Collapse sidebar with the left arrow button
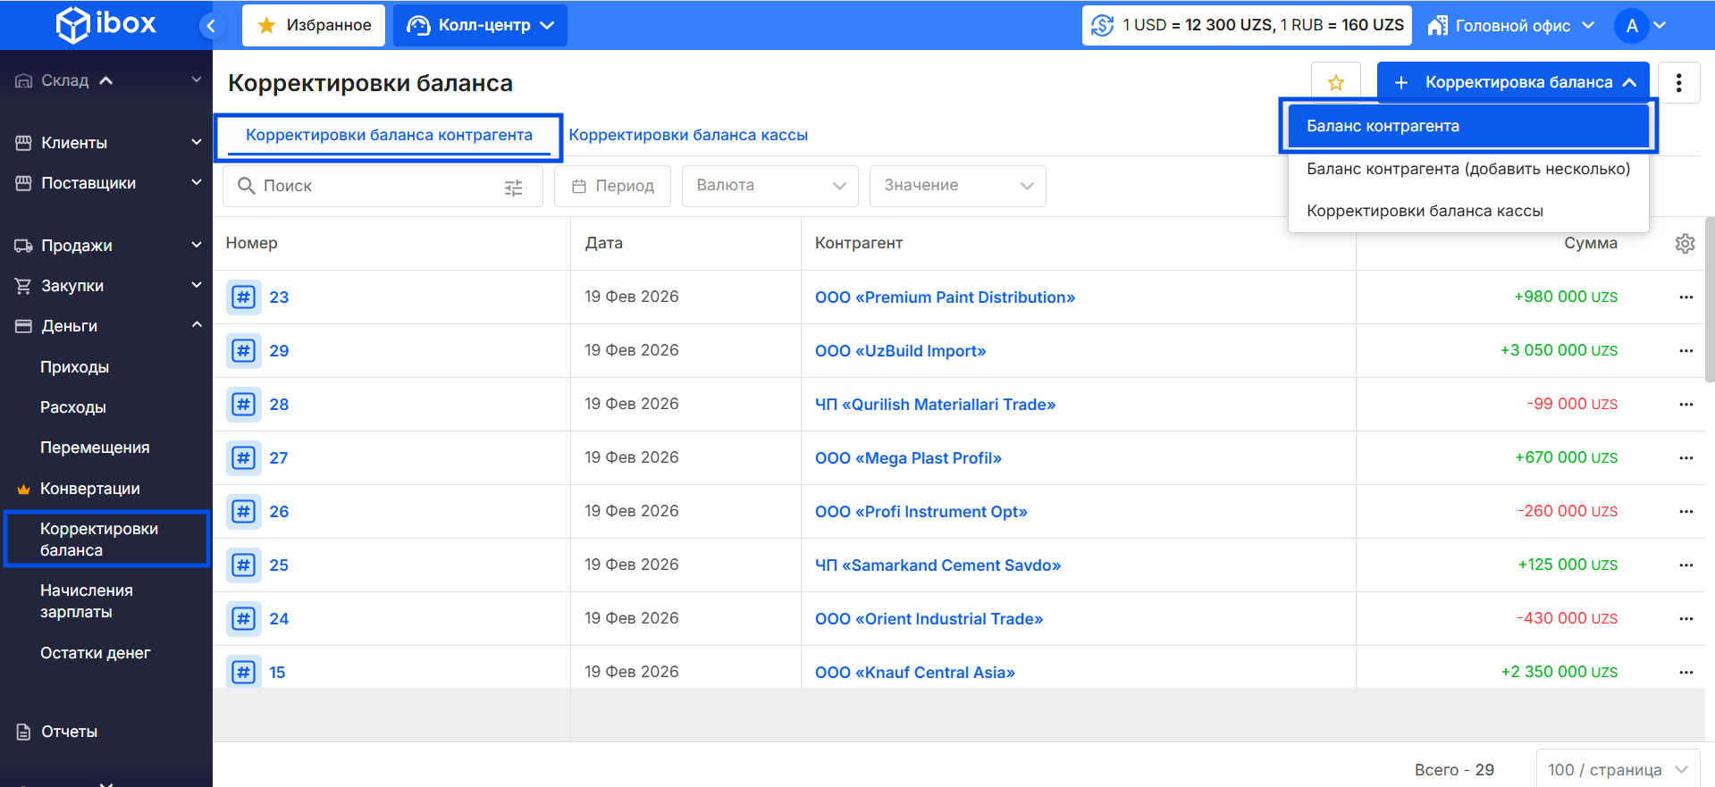Image resolution: width=1715 pixels, height=787 pixels. click(211, 26)
